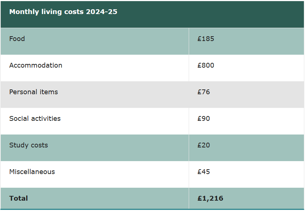Click the £45 miscellaneous value

click(203, 172)
